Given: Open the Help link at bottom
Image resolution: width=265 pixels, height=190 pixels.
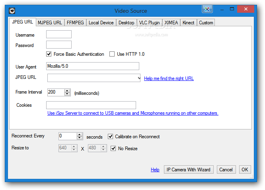Looking at the screenshot, I should pyautogui.click(x=155, y=170).
